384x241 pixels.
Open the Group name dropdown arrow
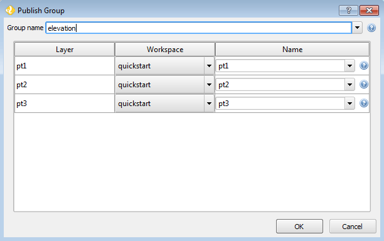pyautogui.click(x=357, y=28)
